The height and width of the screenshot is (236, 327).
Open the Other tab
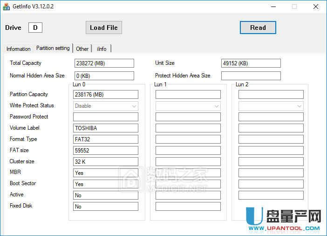click(x=82, y=49)
